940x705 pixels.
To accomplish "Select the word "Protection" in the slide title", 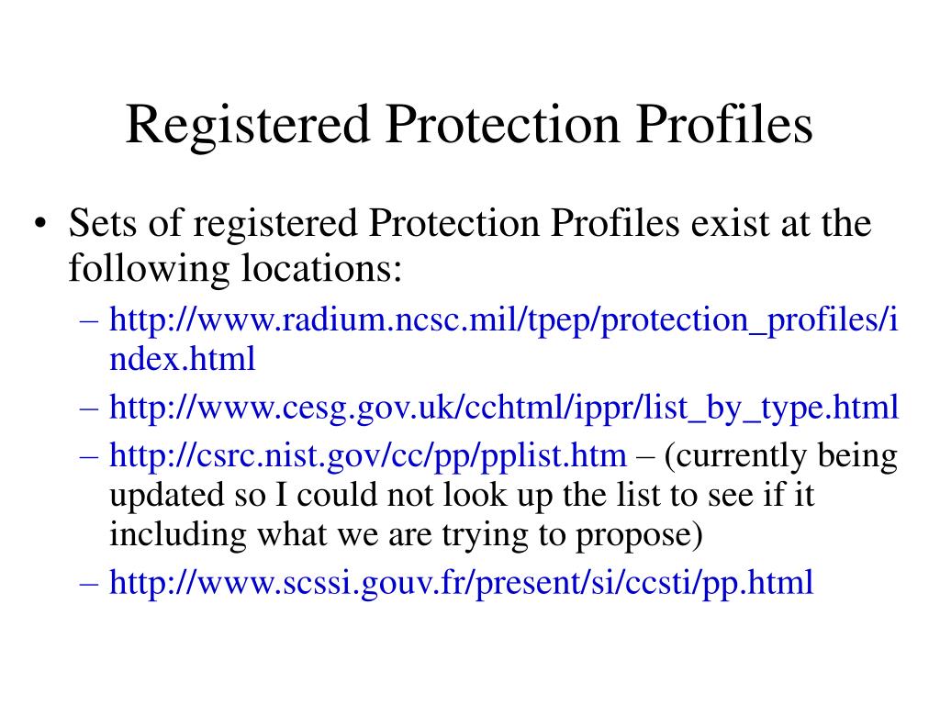I will pyautogui.click(x=502, y=125).
